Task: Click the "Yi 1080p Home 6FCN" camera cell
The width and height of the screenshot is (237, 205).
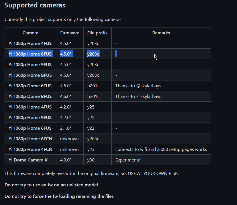Action: click(30, 139)
